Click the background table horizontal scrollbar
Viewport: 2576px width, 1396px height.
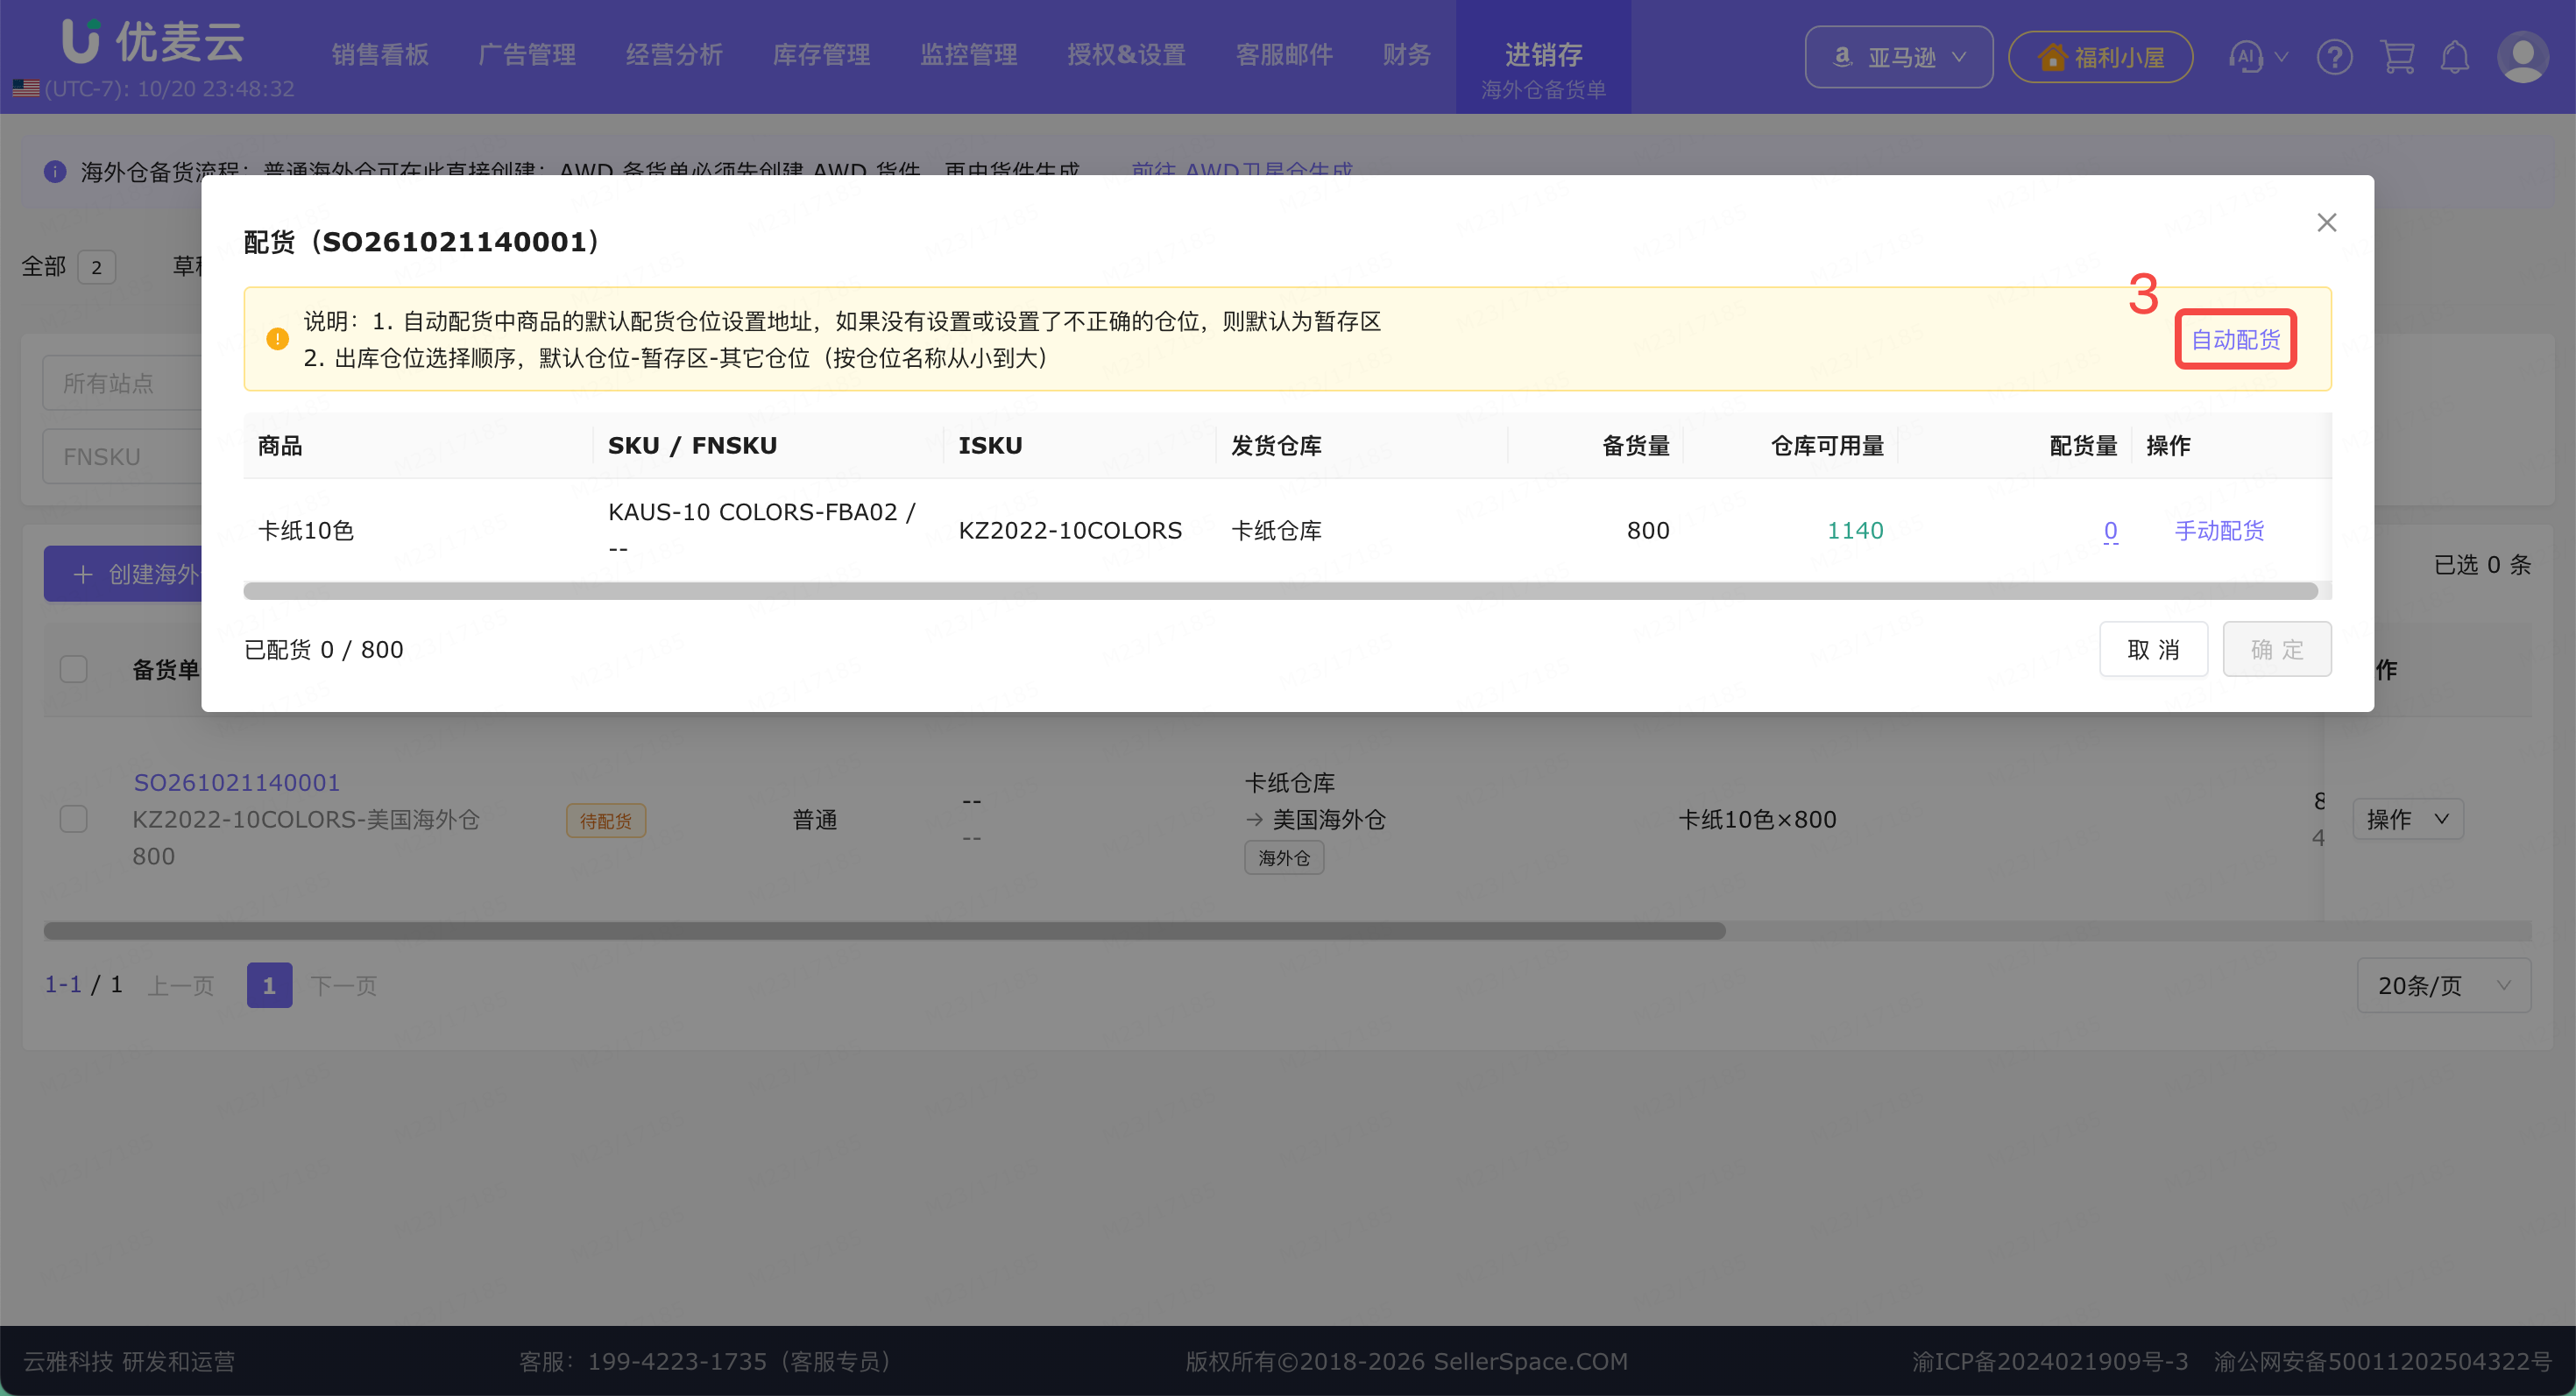(884, 930)
